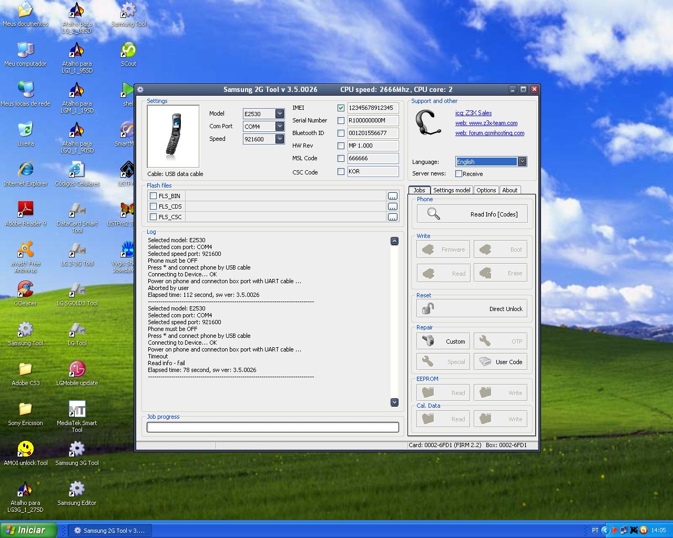
Task: Launch LG SGOLD3 Tool shortcut
Action: point(77,294)
